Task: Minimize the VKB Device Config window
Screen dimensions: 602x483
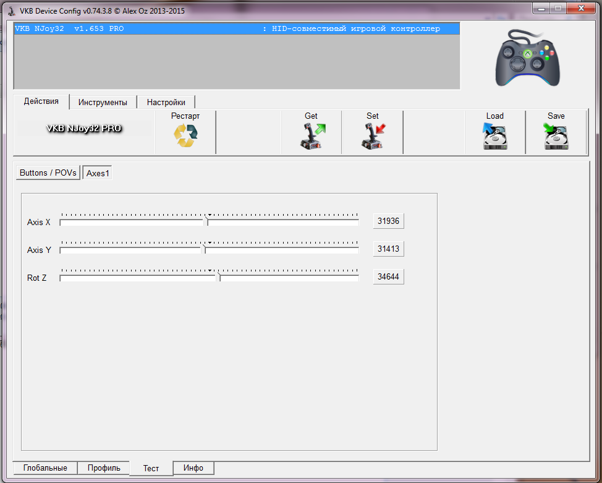Action: [541, 9]
